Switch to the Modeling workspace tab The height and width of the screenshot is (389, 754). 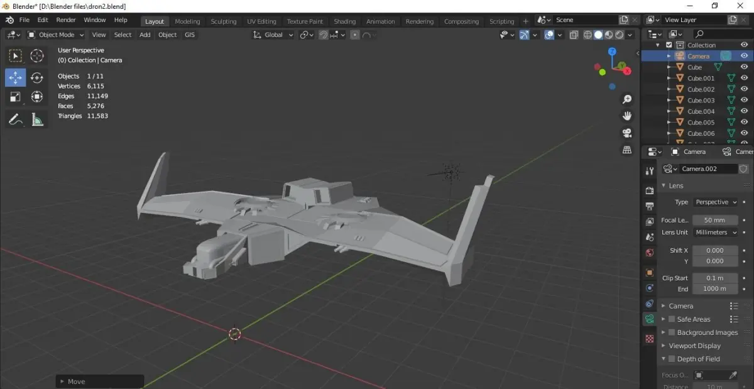(x=187, y=21)
